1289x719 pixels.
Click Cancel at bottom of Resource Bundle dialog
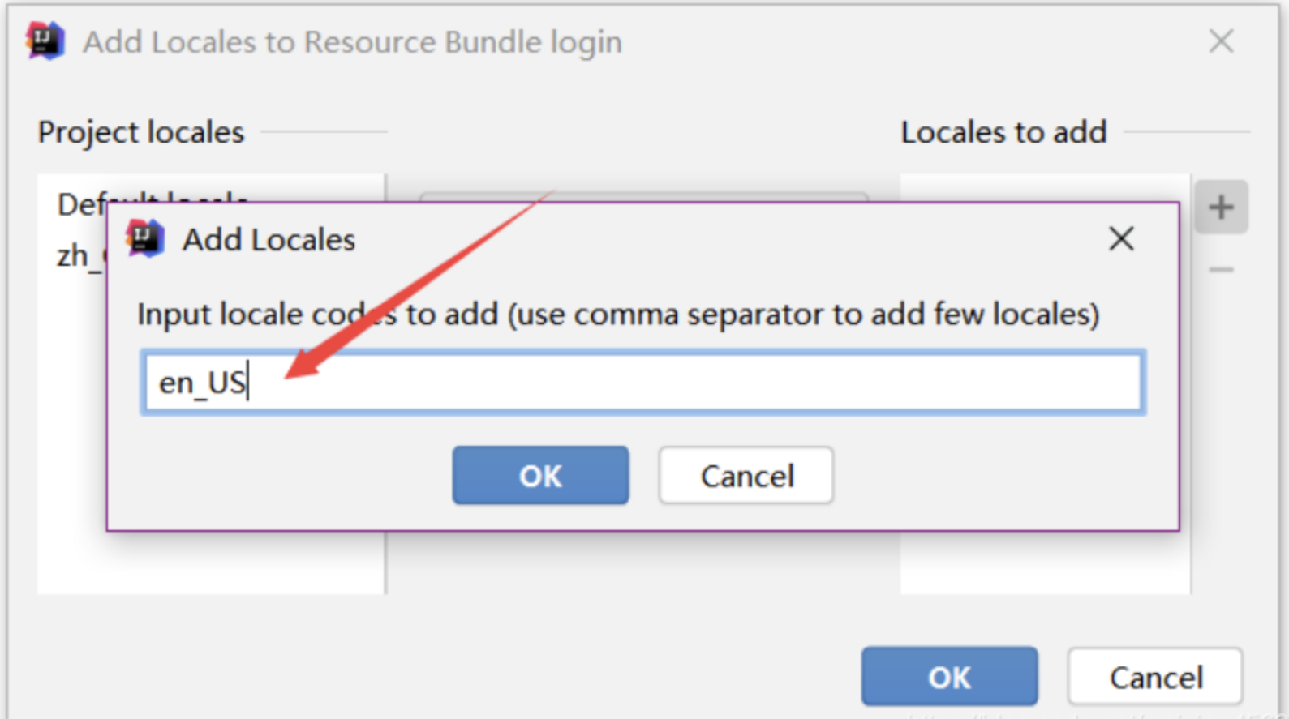[1155, 676]
